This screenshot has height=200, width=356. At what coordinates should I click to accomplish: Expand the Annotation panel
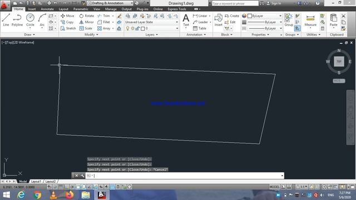[x=196, y=34]
